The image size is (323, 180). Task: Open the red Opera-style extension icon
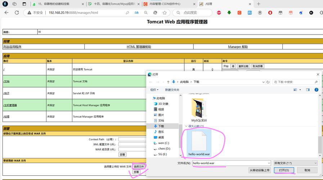(x=270, y=13)
